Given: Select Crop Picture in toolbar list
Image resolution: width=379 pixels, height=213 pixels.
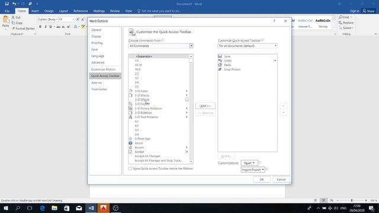Looking at the screenshot, I should pyautogui.click(x=248, y=69).
